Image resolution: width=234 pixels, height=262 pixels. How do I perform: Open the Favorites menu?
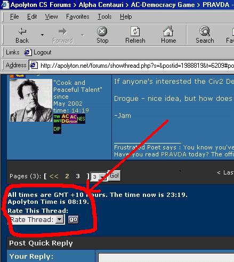pos(78,17)
